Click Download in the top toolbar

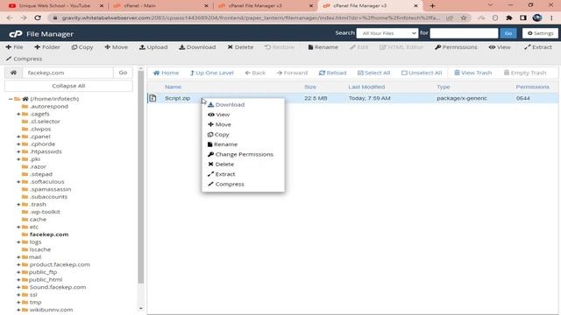click(x=197, y=47)
